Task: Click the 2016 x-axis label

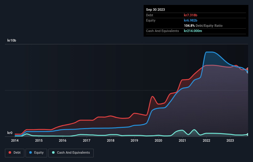Action: (x=63, y=140)
